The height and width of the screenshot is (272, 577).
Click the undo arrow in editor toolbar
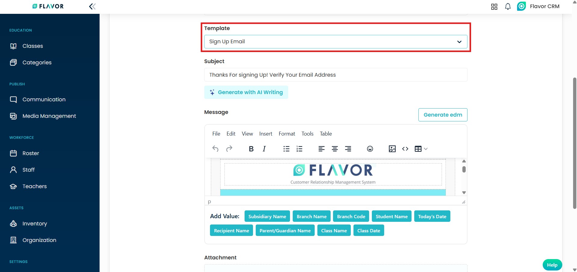(x=215, y=149)
